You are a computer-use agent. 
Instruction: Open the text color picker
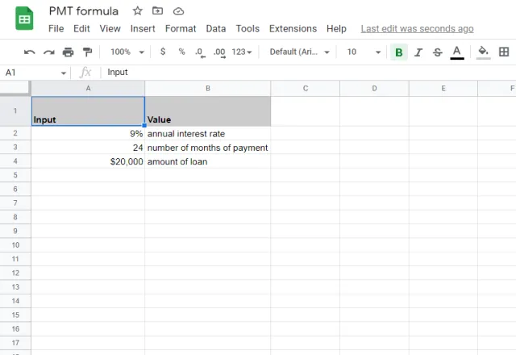coord(457,52)
